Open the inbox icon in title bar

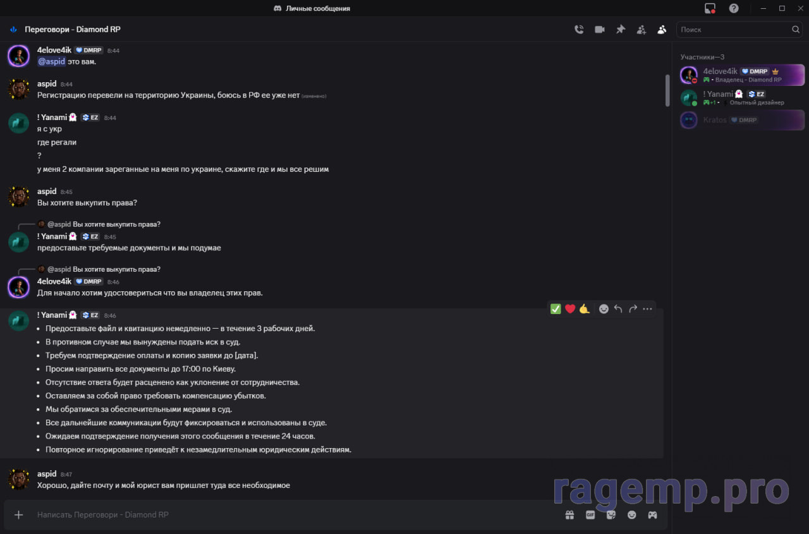click(x=710, y=8)
